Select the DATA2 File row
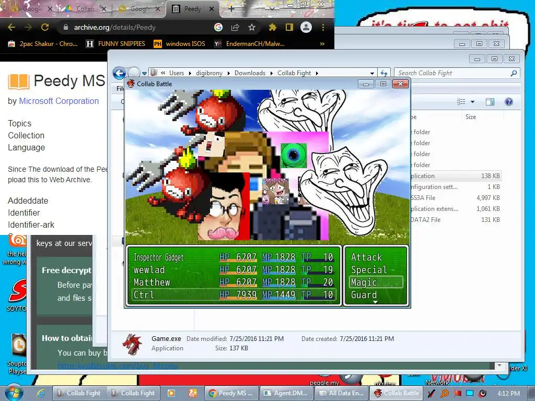 [455, 220]
